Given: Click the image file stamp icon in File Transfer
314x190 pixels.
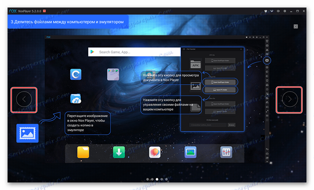Looking at the screenshot, I should (x=195, y=86).
